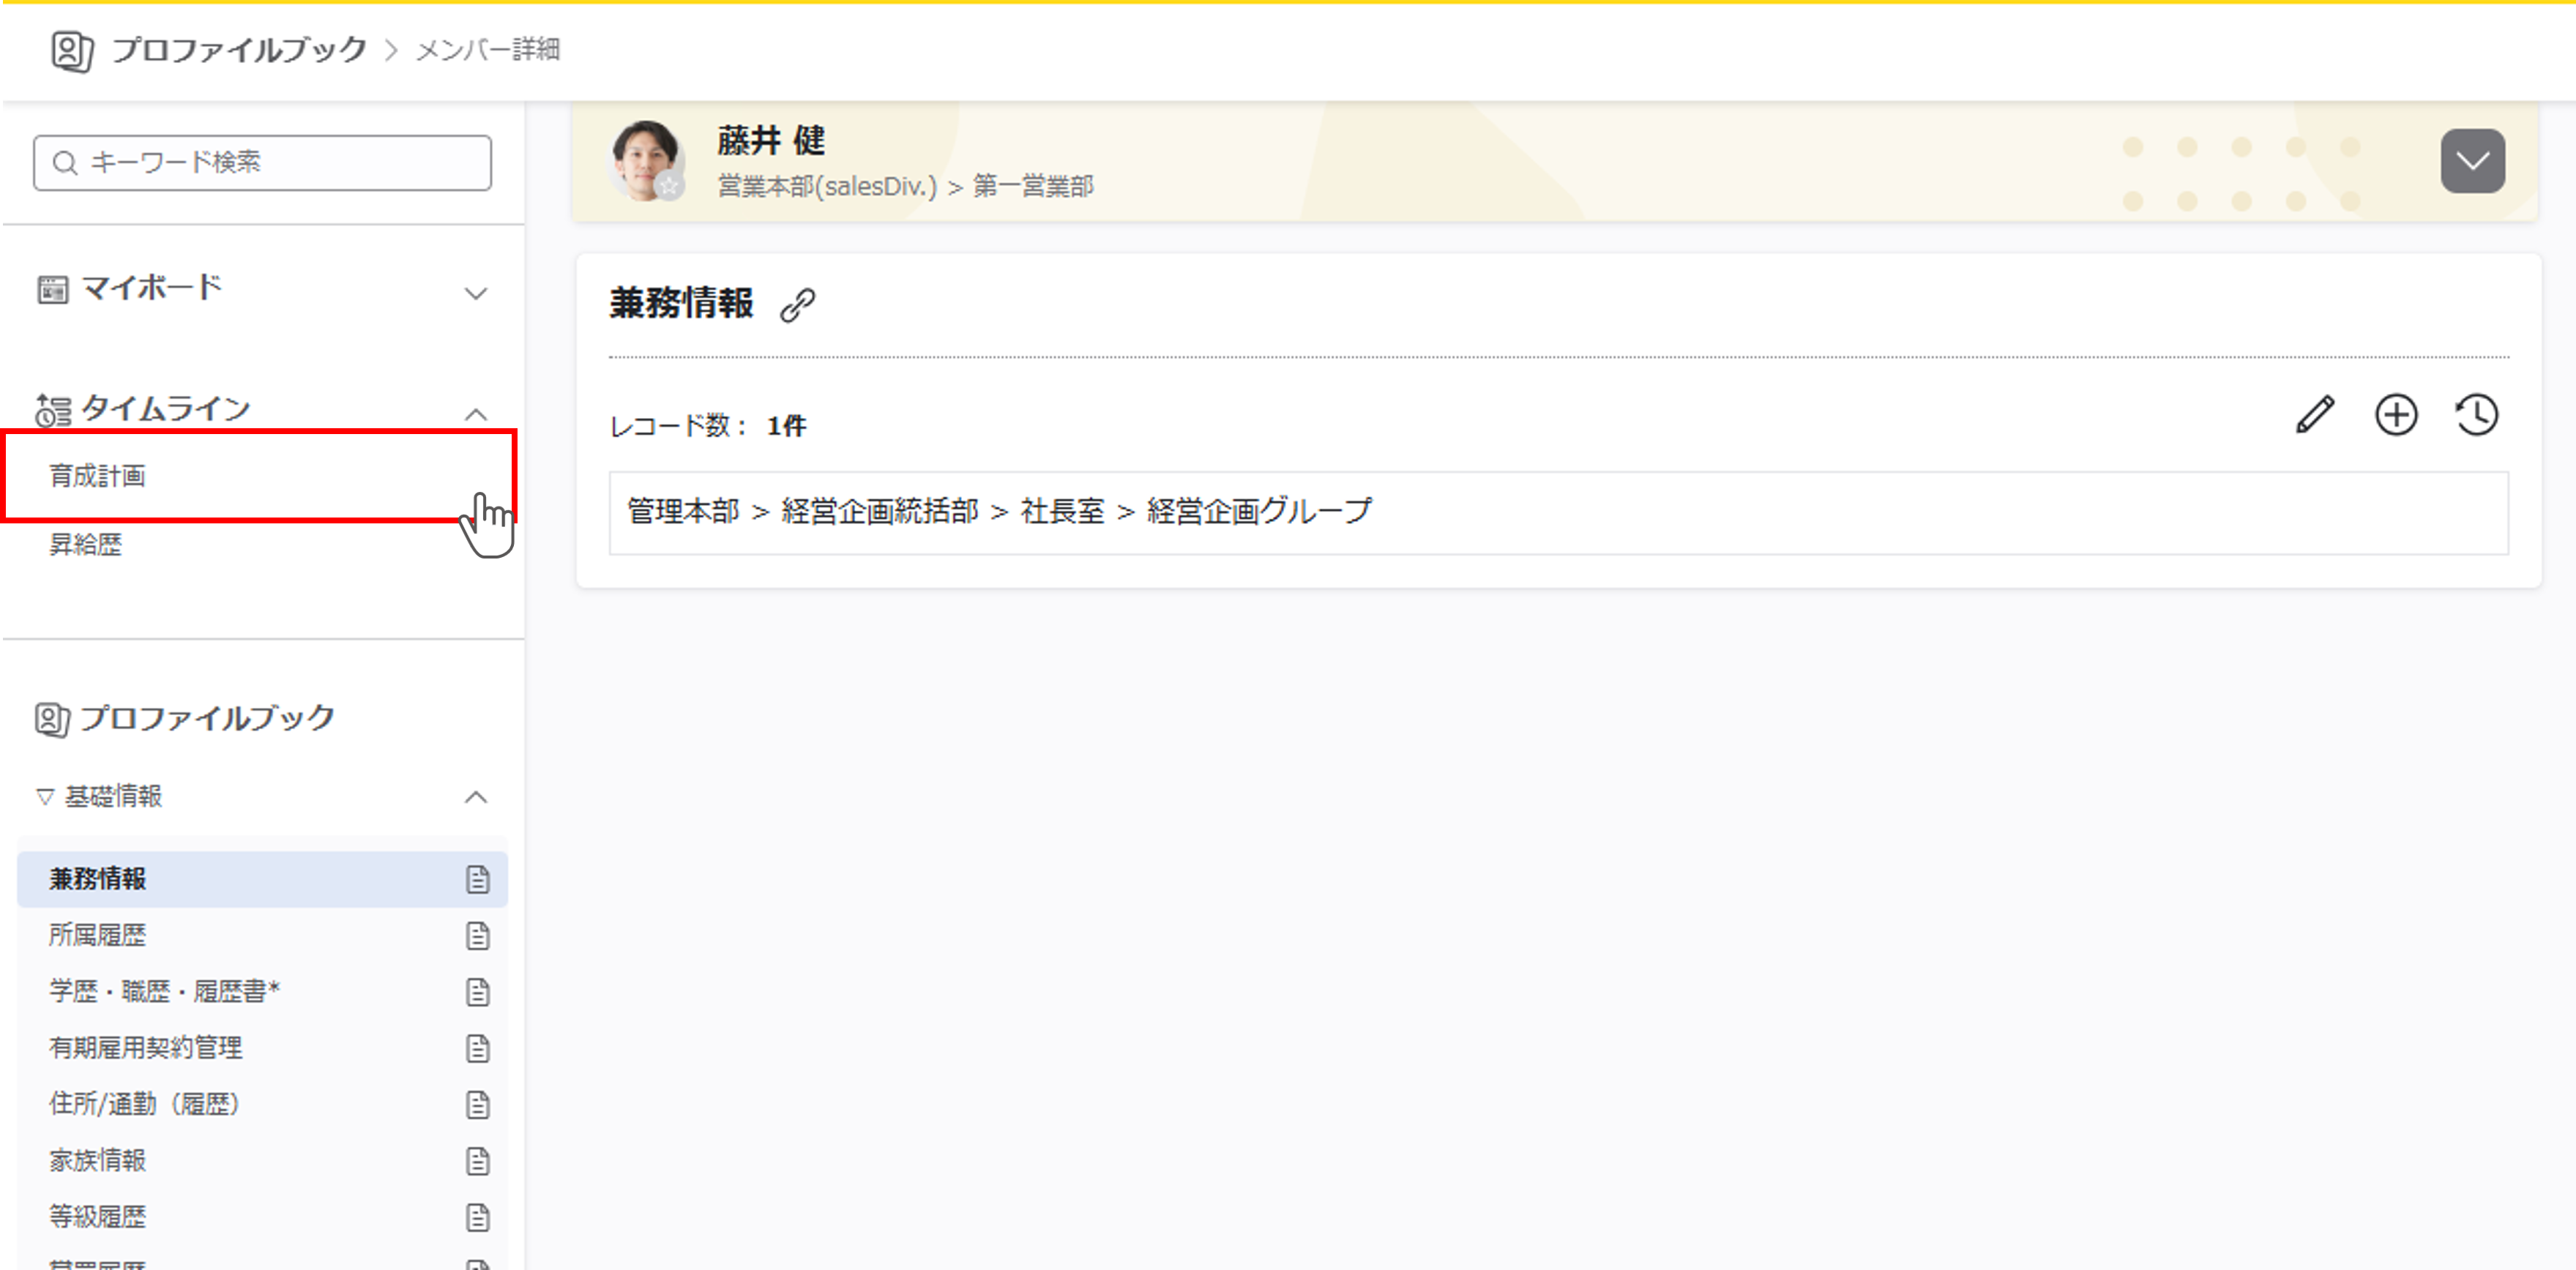Click プロファイルブック breadcrumb link
2576x1270 pixels.
pyautogui.click(x=239, y=50)
